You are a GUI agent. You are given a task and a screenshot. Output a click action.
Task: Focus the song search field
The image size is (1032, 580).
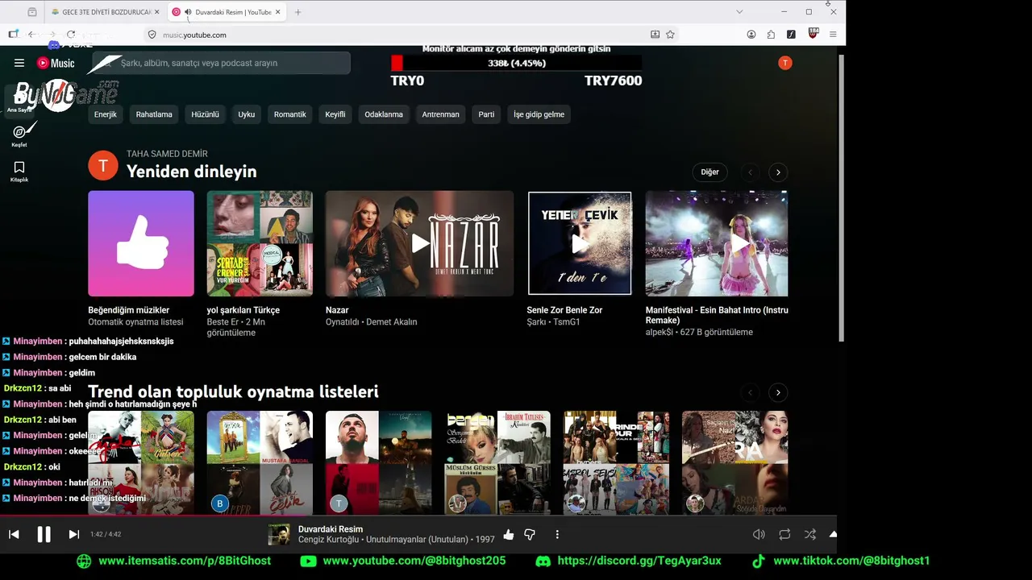(x=222, y=63)
